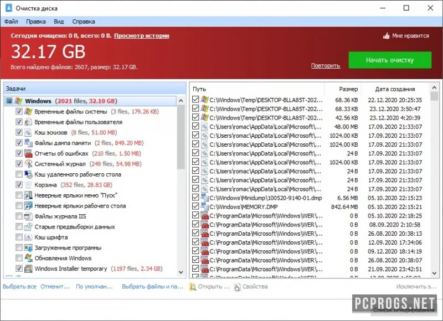The image size is (443, 321).
Task: Click file list scrollbar down arrow
Action: (434, 273)
